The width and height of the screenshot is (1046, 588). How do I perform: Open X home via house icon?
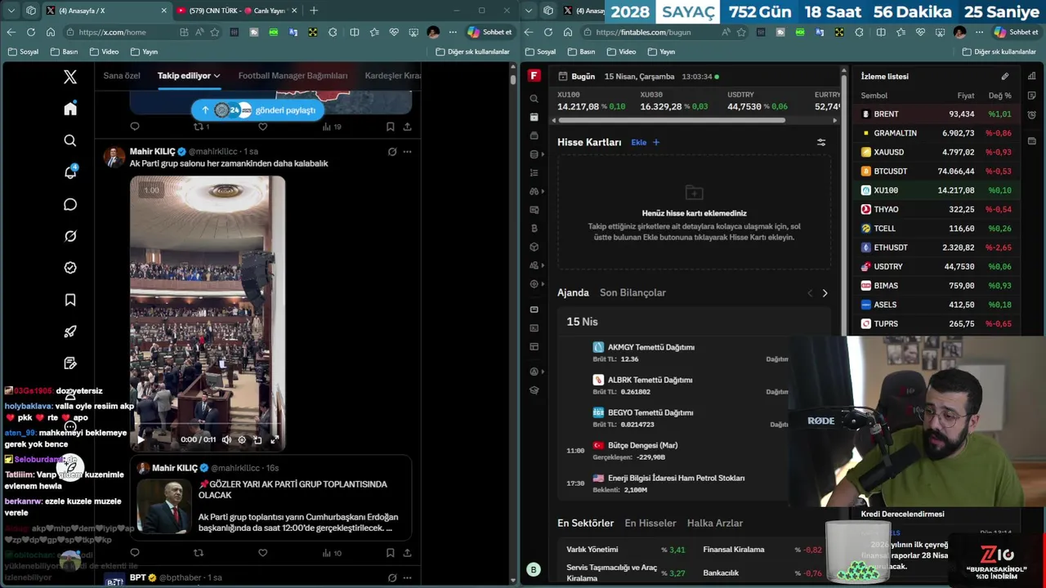tap(70, 109)
